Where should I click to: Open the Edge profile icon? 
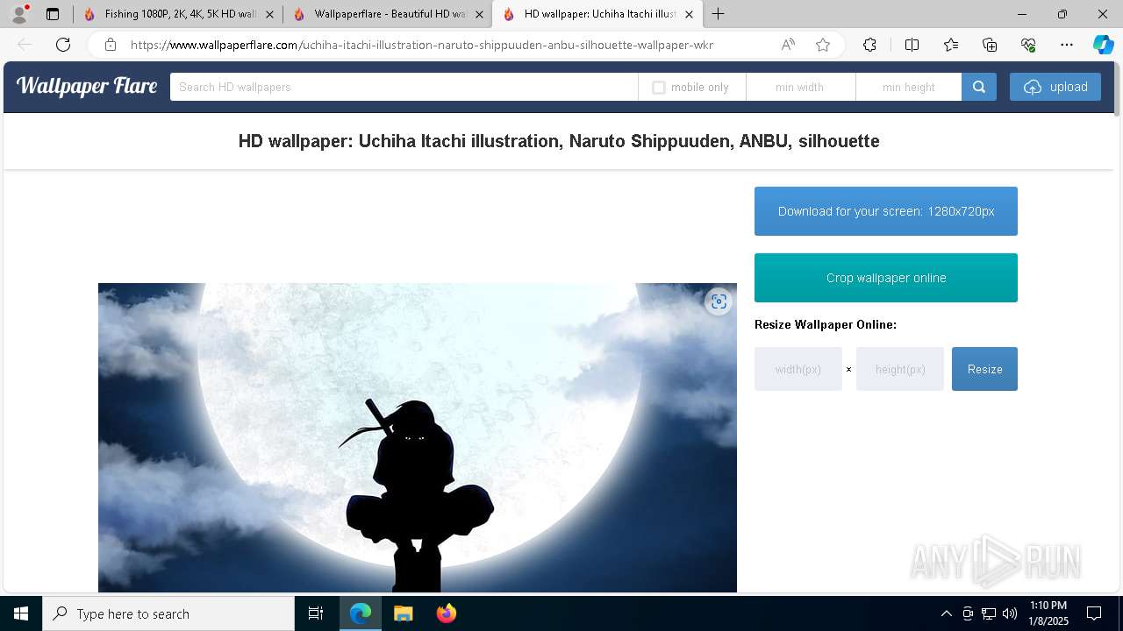tap(18, 14)
